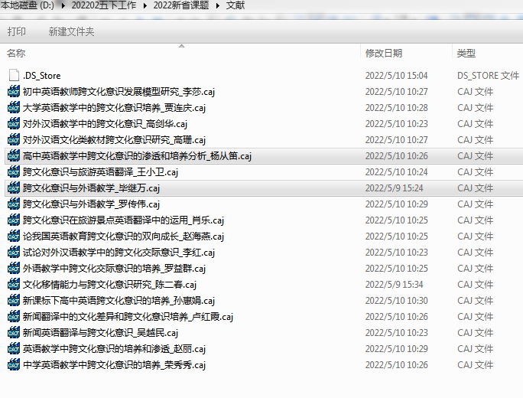This screenshot has width=523, height=398.
Task: Sort files by the 修改日期 column header
Action: click(384, 53)
